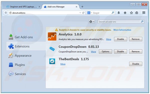
Task: Open the Appearance category
Action: [20, 56]
